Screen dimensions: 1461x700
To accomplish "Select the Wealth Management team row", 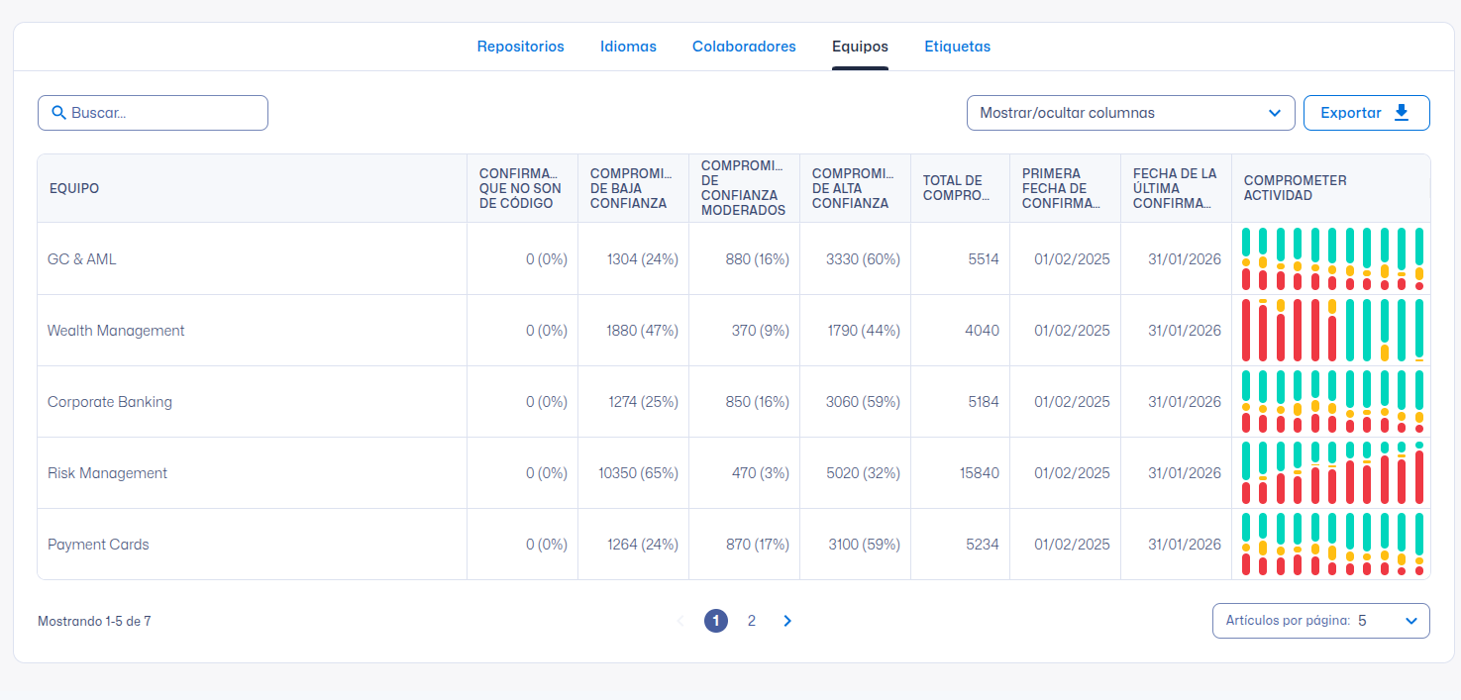I will coord(116,331).
